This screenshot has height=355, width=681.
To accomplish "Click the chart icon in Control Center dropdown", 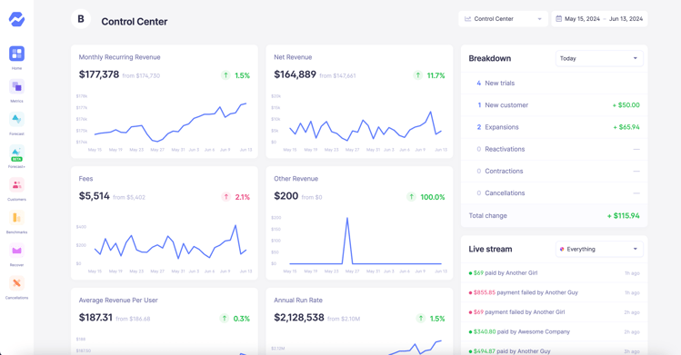I will tap(467, 19).
